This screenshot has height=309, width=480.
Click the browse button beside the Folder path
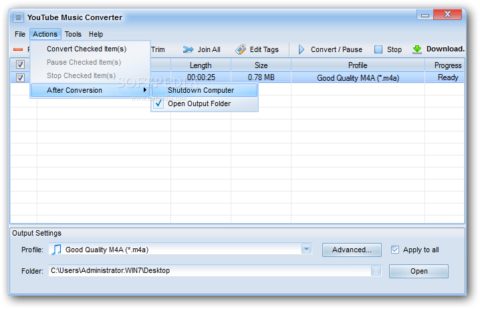pos(376,271)
